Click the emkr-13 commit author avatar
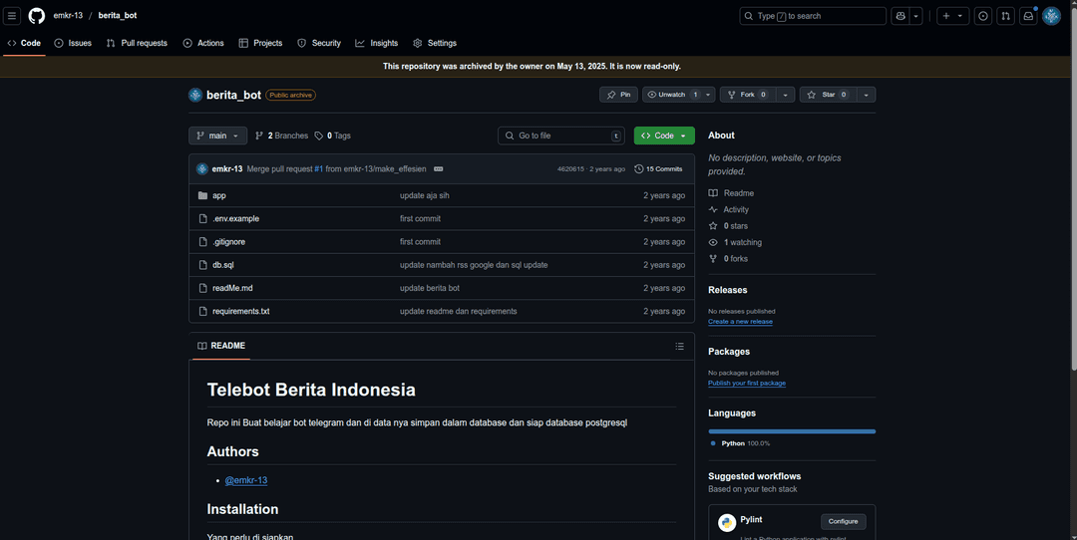 pyautogui.click(x=201, y=168)
